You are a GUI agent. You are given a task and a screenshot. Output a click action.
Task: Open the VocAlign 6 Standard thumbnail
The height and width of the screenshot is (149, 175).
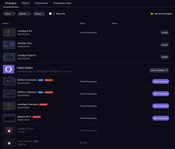9,106
